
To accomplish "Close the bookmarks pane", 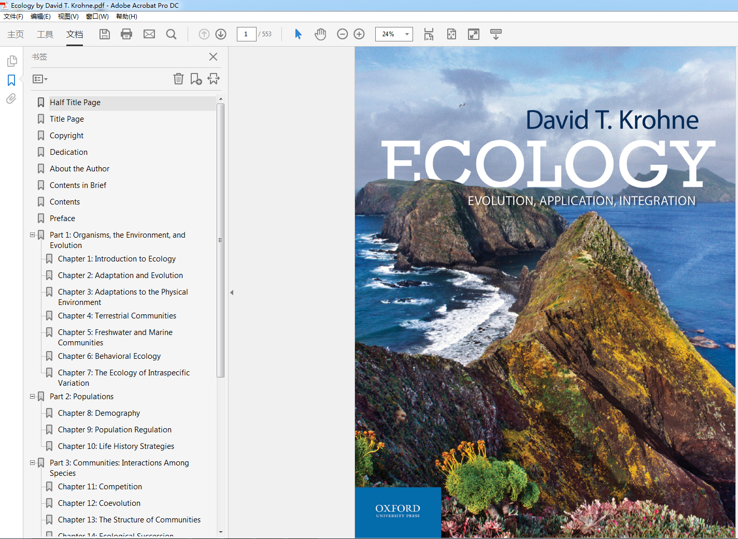I will pyautogui.click(x=213, y=57).
